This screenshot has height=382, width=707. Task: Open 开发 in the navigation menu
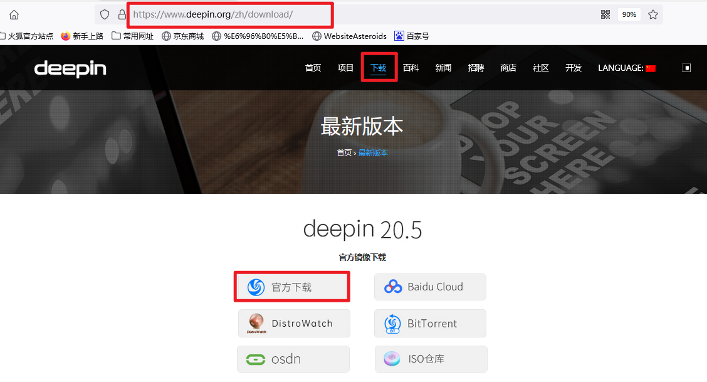573,68
